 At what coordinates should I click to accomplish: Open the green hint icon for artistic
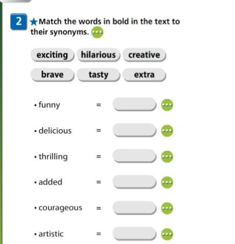click(167, 234)
